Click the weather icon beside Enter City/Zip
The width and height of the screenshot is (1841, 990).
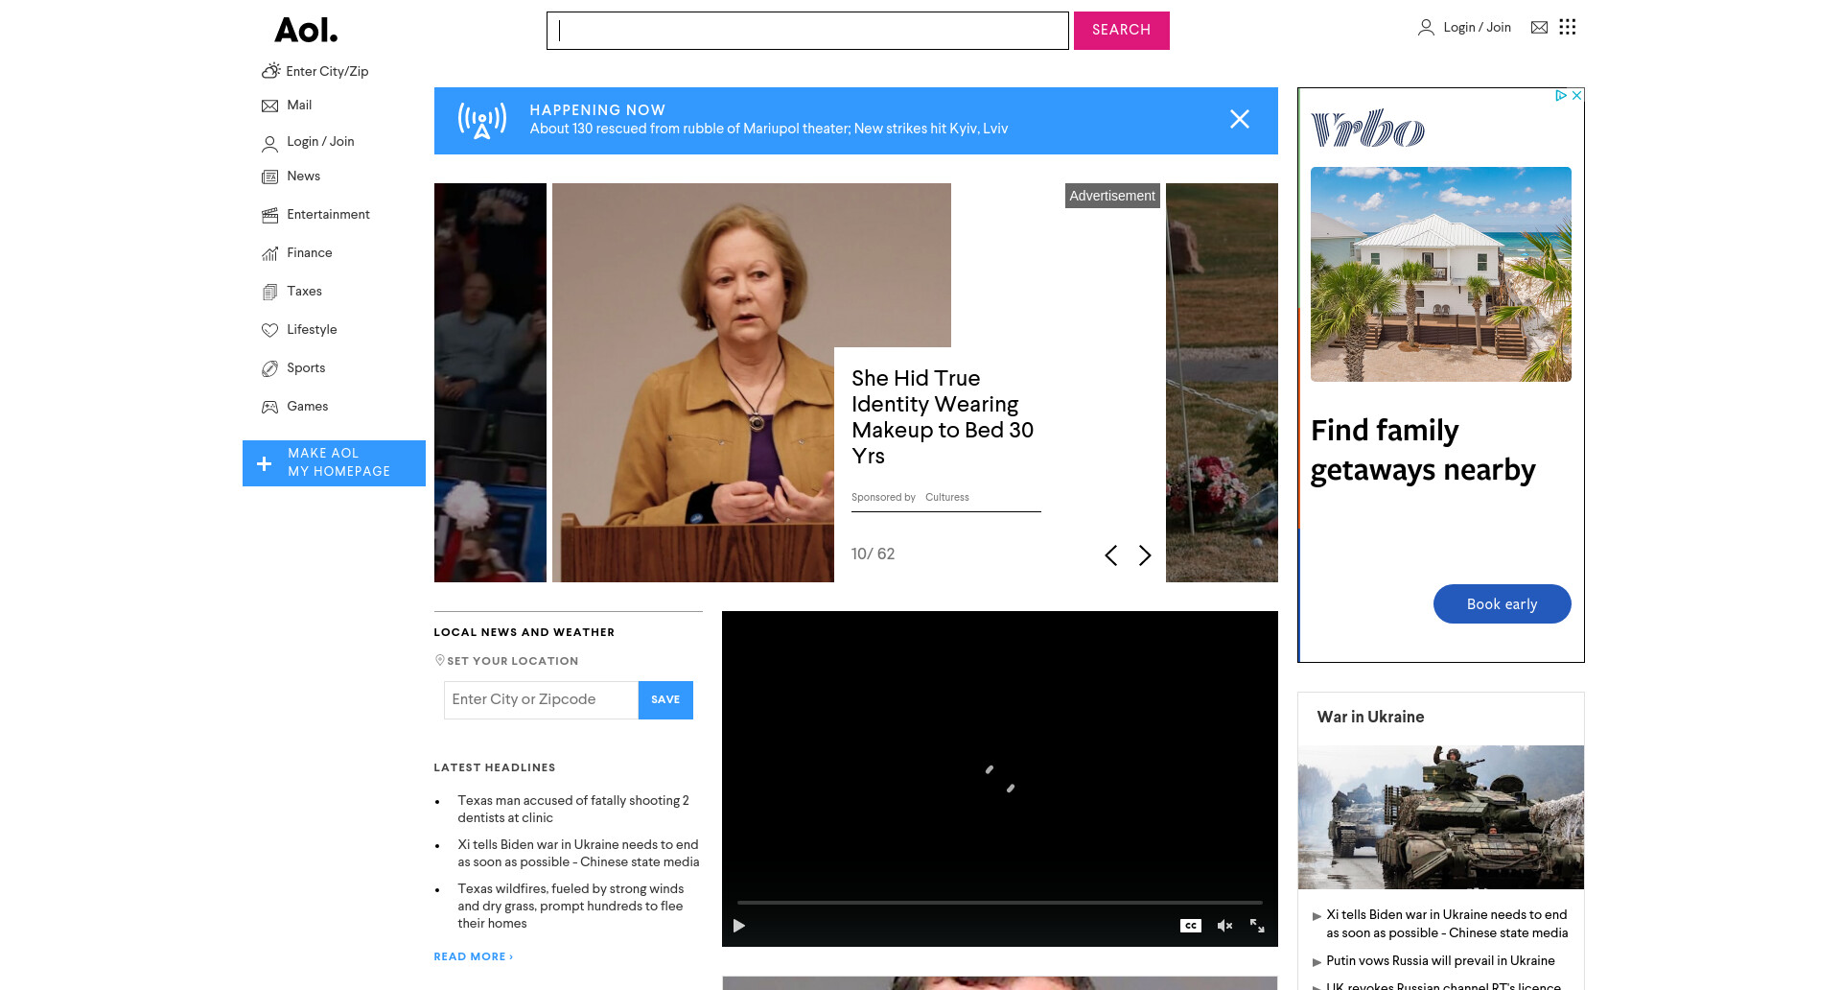click(271, 71)
